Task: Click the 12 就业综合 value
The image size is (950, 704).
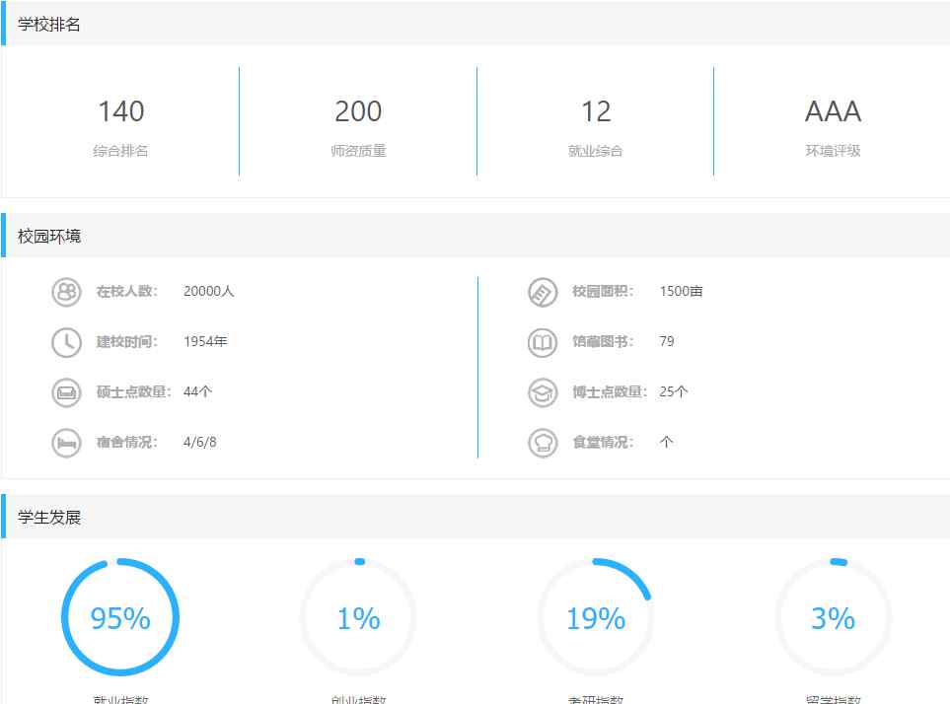Action: [596, 111]
